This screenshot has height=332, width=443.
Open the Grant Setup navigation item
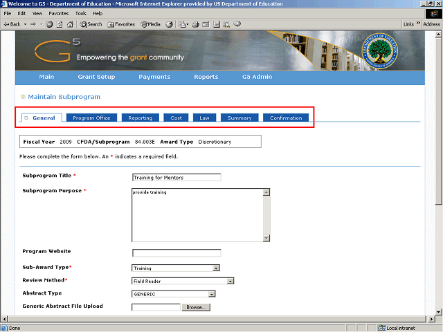96,77
